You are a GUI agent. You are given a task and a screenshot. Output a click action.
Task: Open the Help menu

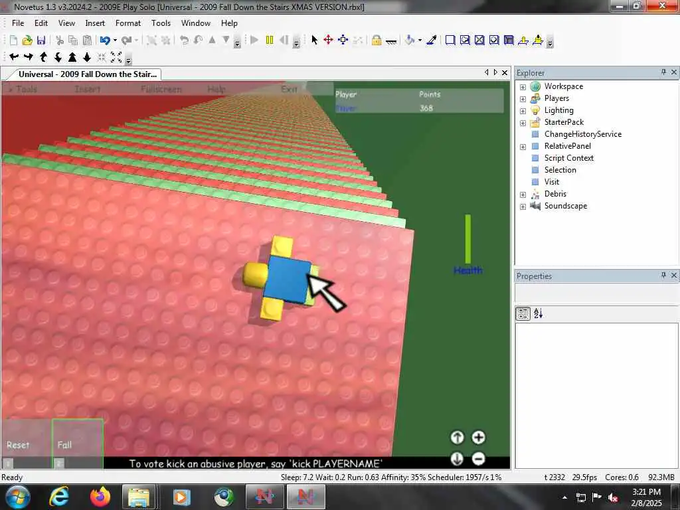[229, 23]
